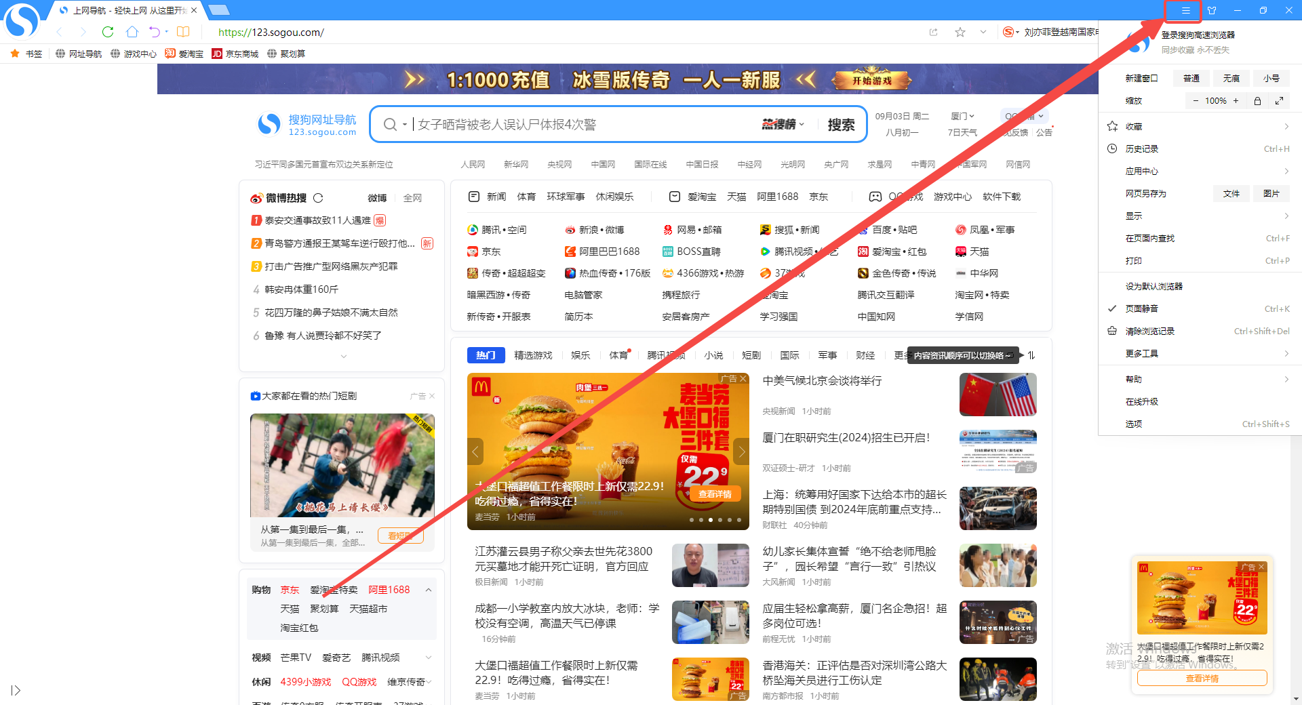Save webpage as 图片

1271,193
